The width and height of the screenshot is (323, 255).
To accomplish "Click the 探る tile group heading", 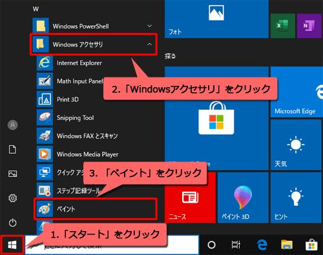I will tap(170, 56).
